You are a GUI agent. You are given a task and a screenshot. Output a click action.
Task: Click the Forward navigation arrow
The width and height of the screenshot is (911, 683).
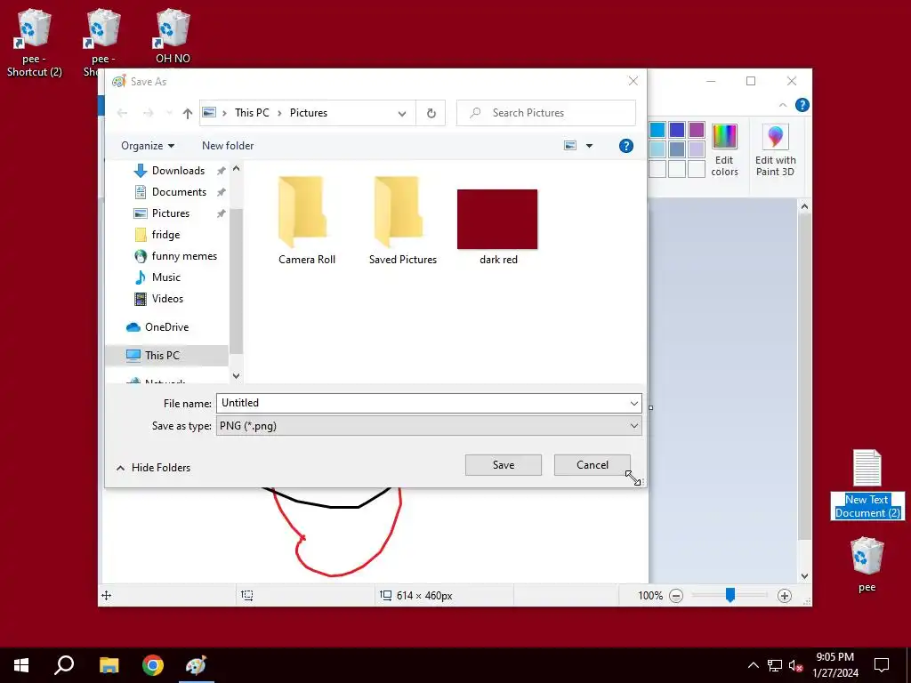pyautogui.click(x=149, y=113)
